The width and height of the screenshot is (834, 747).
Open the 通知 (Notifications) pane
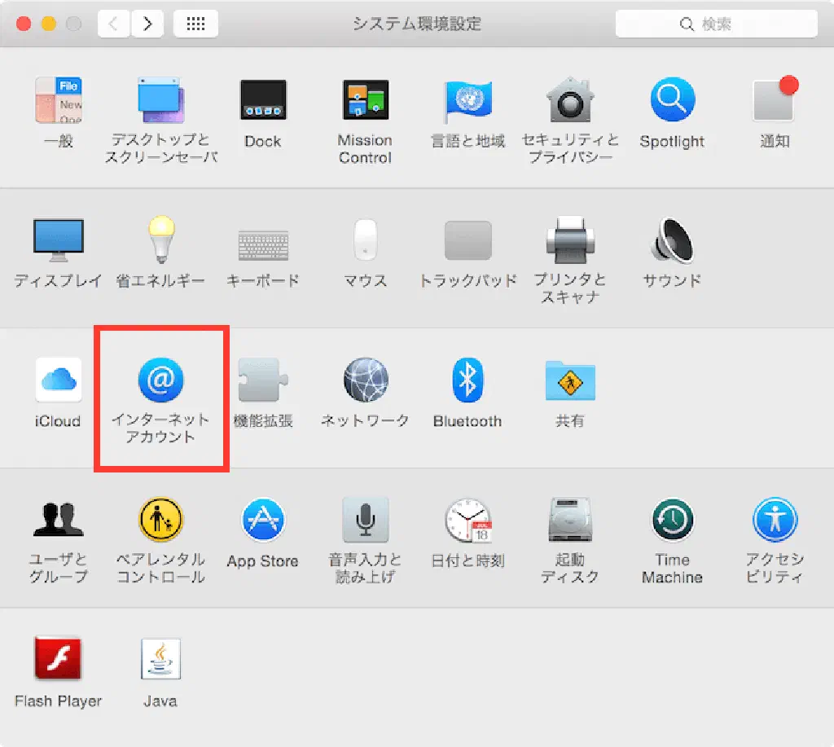pyautogui.click(x=775, y=101)
